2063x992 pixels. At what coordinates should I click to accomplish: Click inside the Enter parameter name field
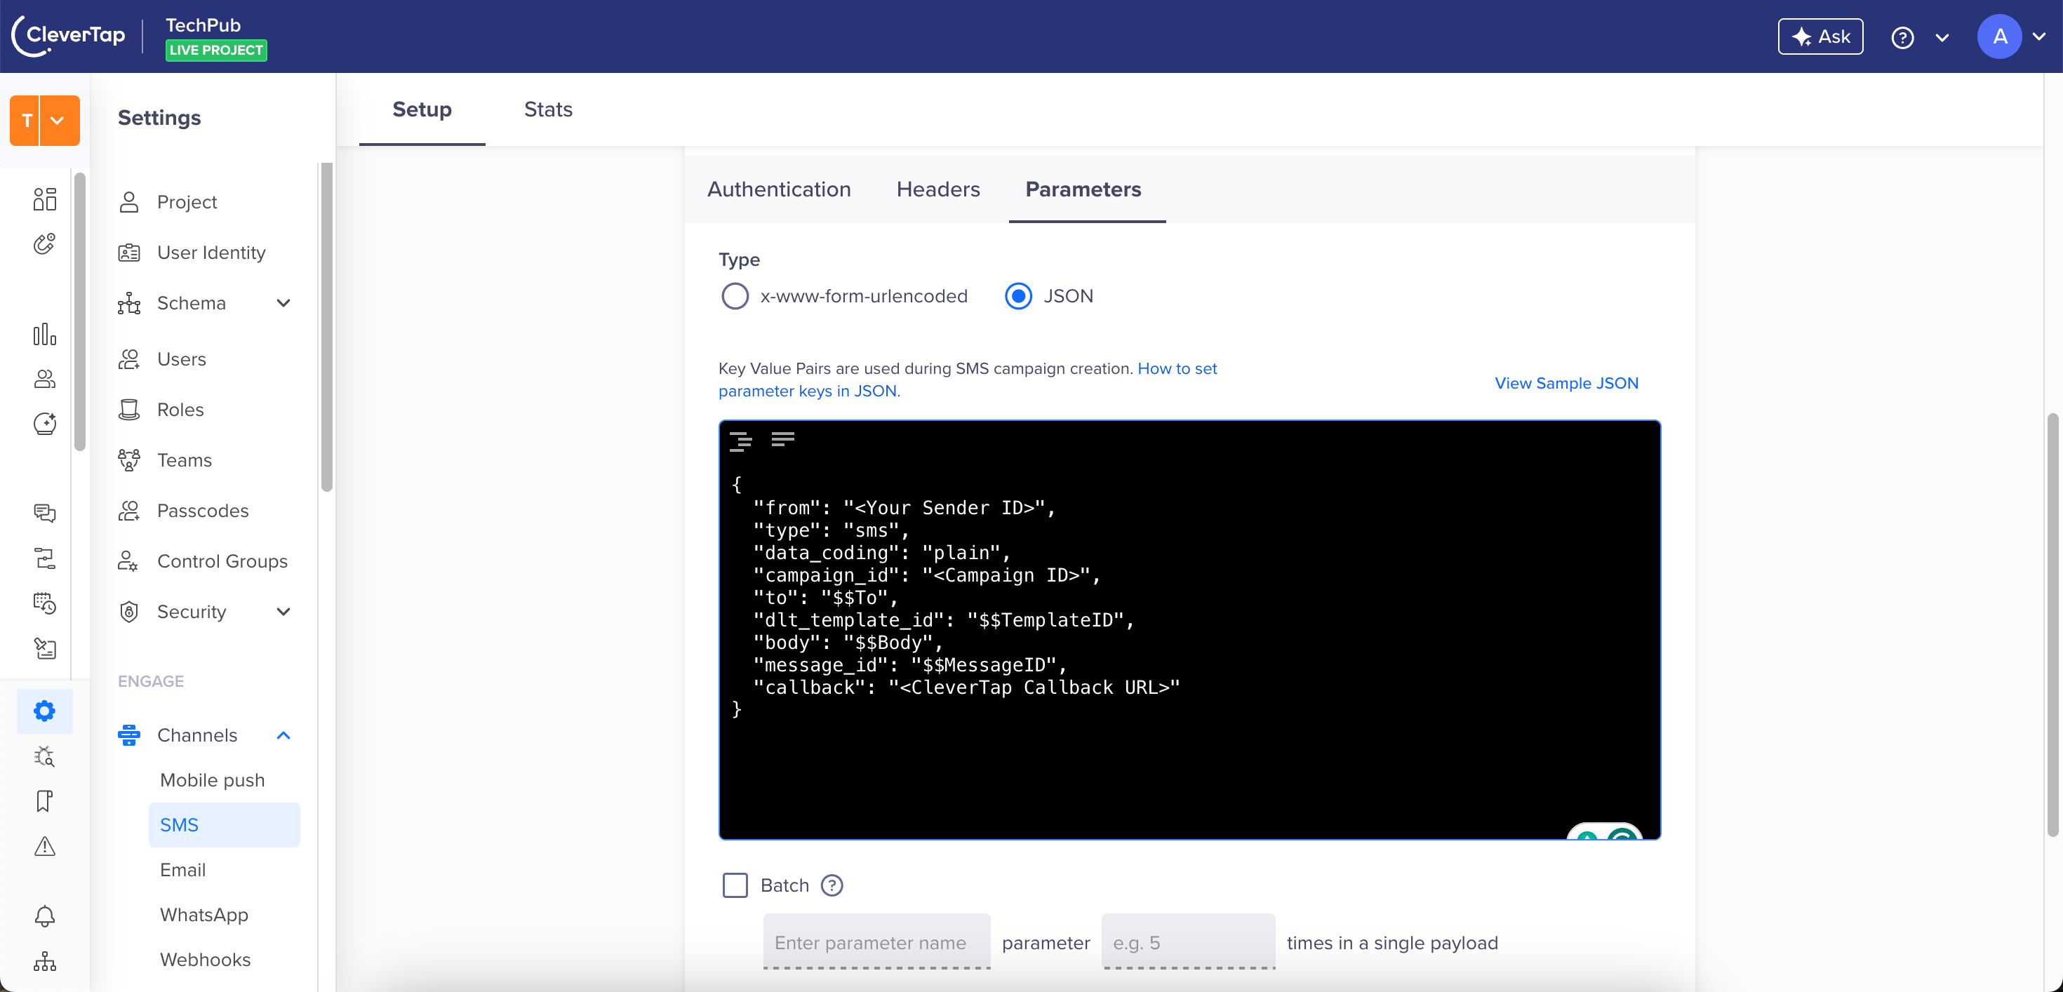click(875, 943)
